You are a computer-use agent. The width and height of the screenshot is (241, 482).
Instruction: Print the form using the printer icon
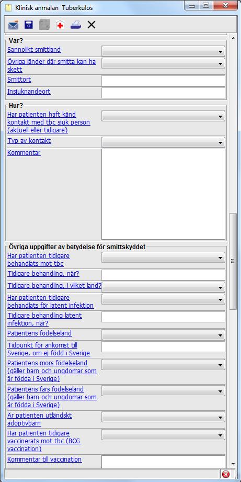pos(75,25)
